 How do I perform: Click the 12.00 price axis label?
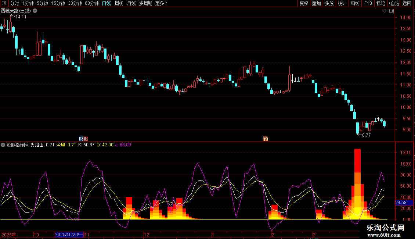(x=406, y=63)
